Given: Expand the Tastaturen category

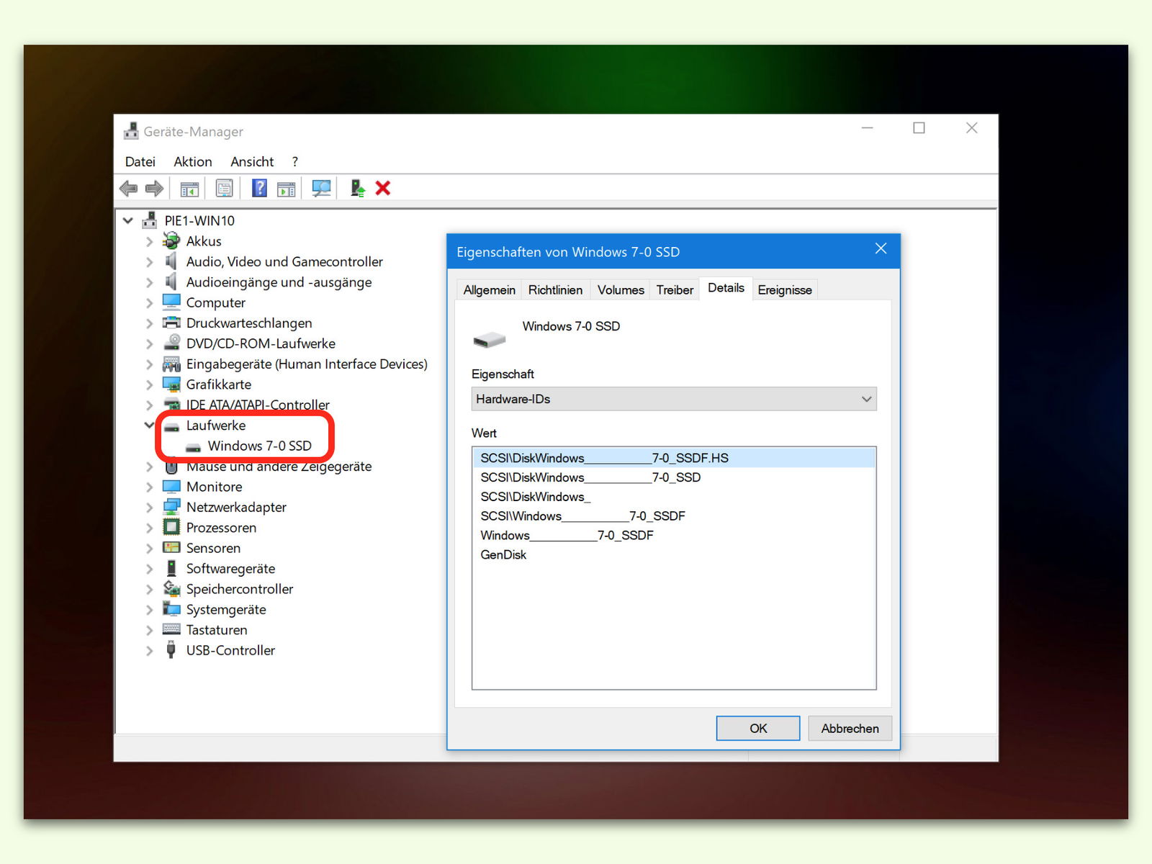Looking at the screenshot, I should click(x=150, y=630).
